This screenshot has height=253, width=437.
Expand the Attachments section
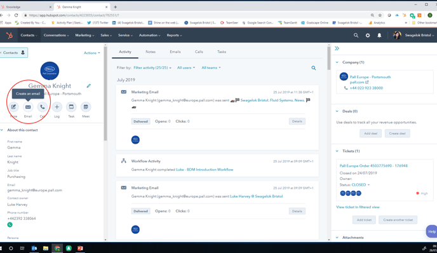point(337,237)
